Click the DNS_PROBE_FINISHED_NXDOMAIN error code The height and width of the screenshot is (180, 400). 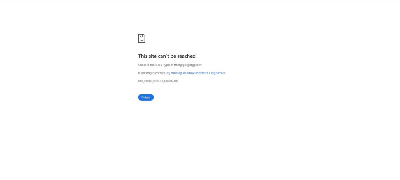(158, 81)
